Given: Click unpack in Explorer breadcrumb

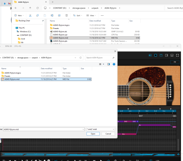Looking at the screenshot, I should coord(95,8).
